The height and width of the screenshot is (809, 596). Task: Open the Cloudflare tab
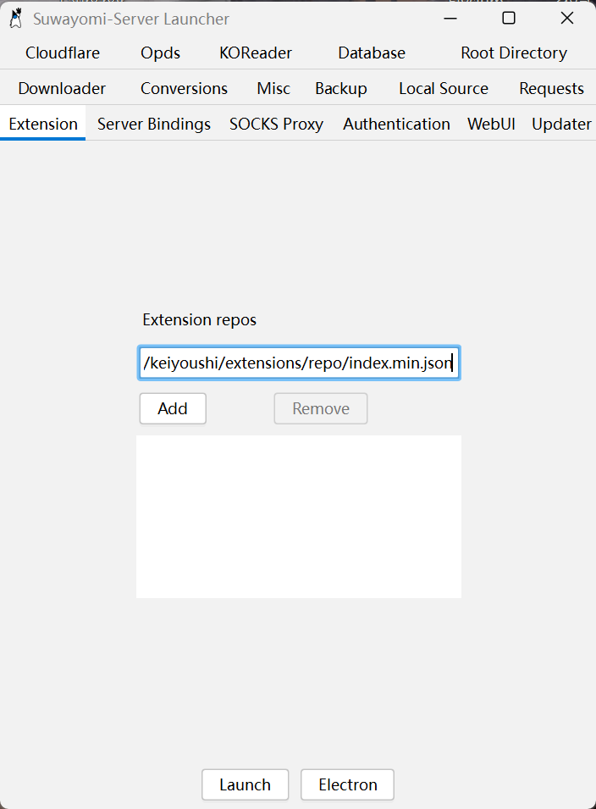63,53
